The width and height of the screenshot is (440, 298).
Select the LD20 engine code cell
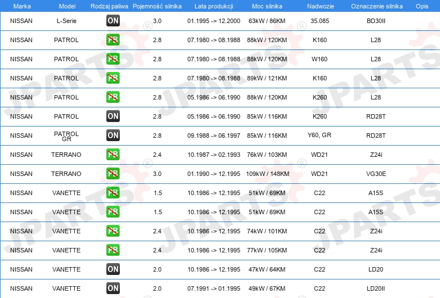click(376, 269)
